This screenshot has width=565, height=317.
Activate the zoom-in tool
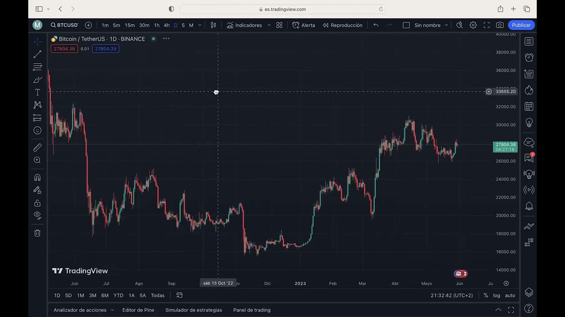coord(38,160)
